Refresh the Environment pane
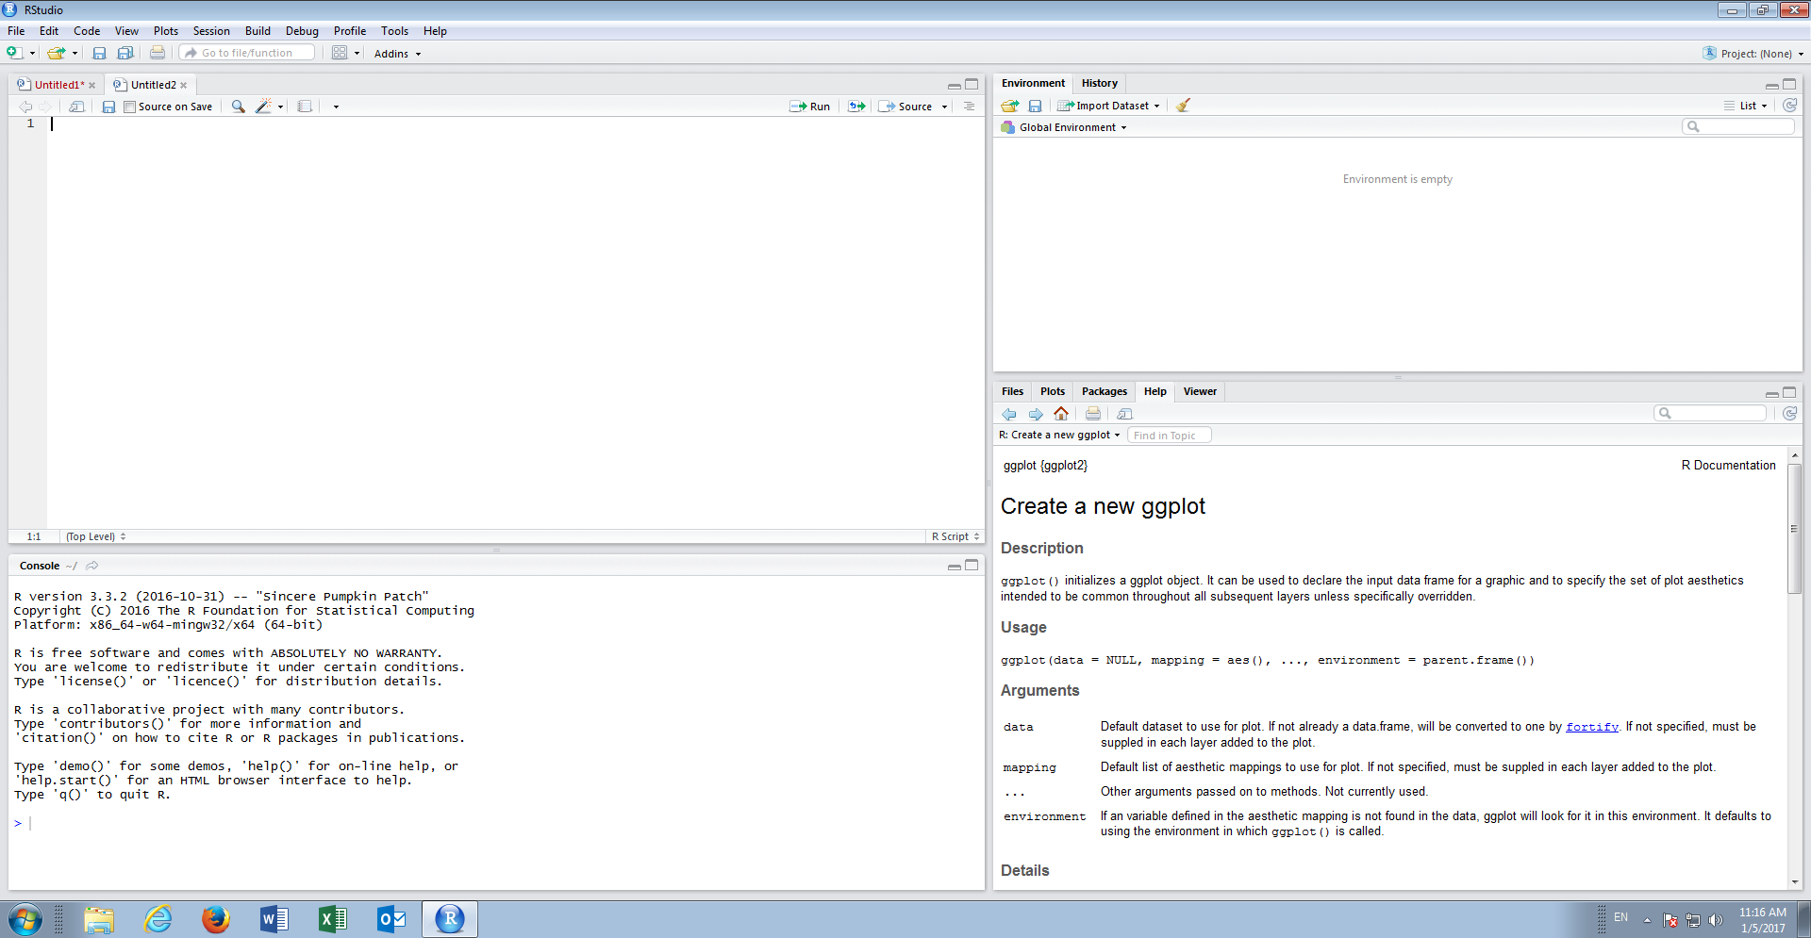The height and width of the screenshot is (938, 1811). (1789, 106)
